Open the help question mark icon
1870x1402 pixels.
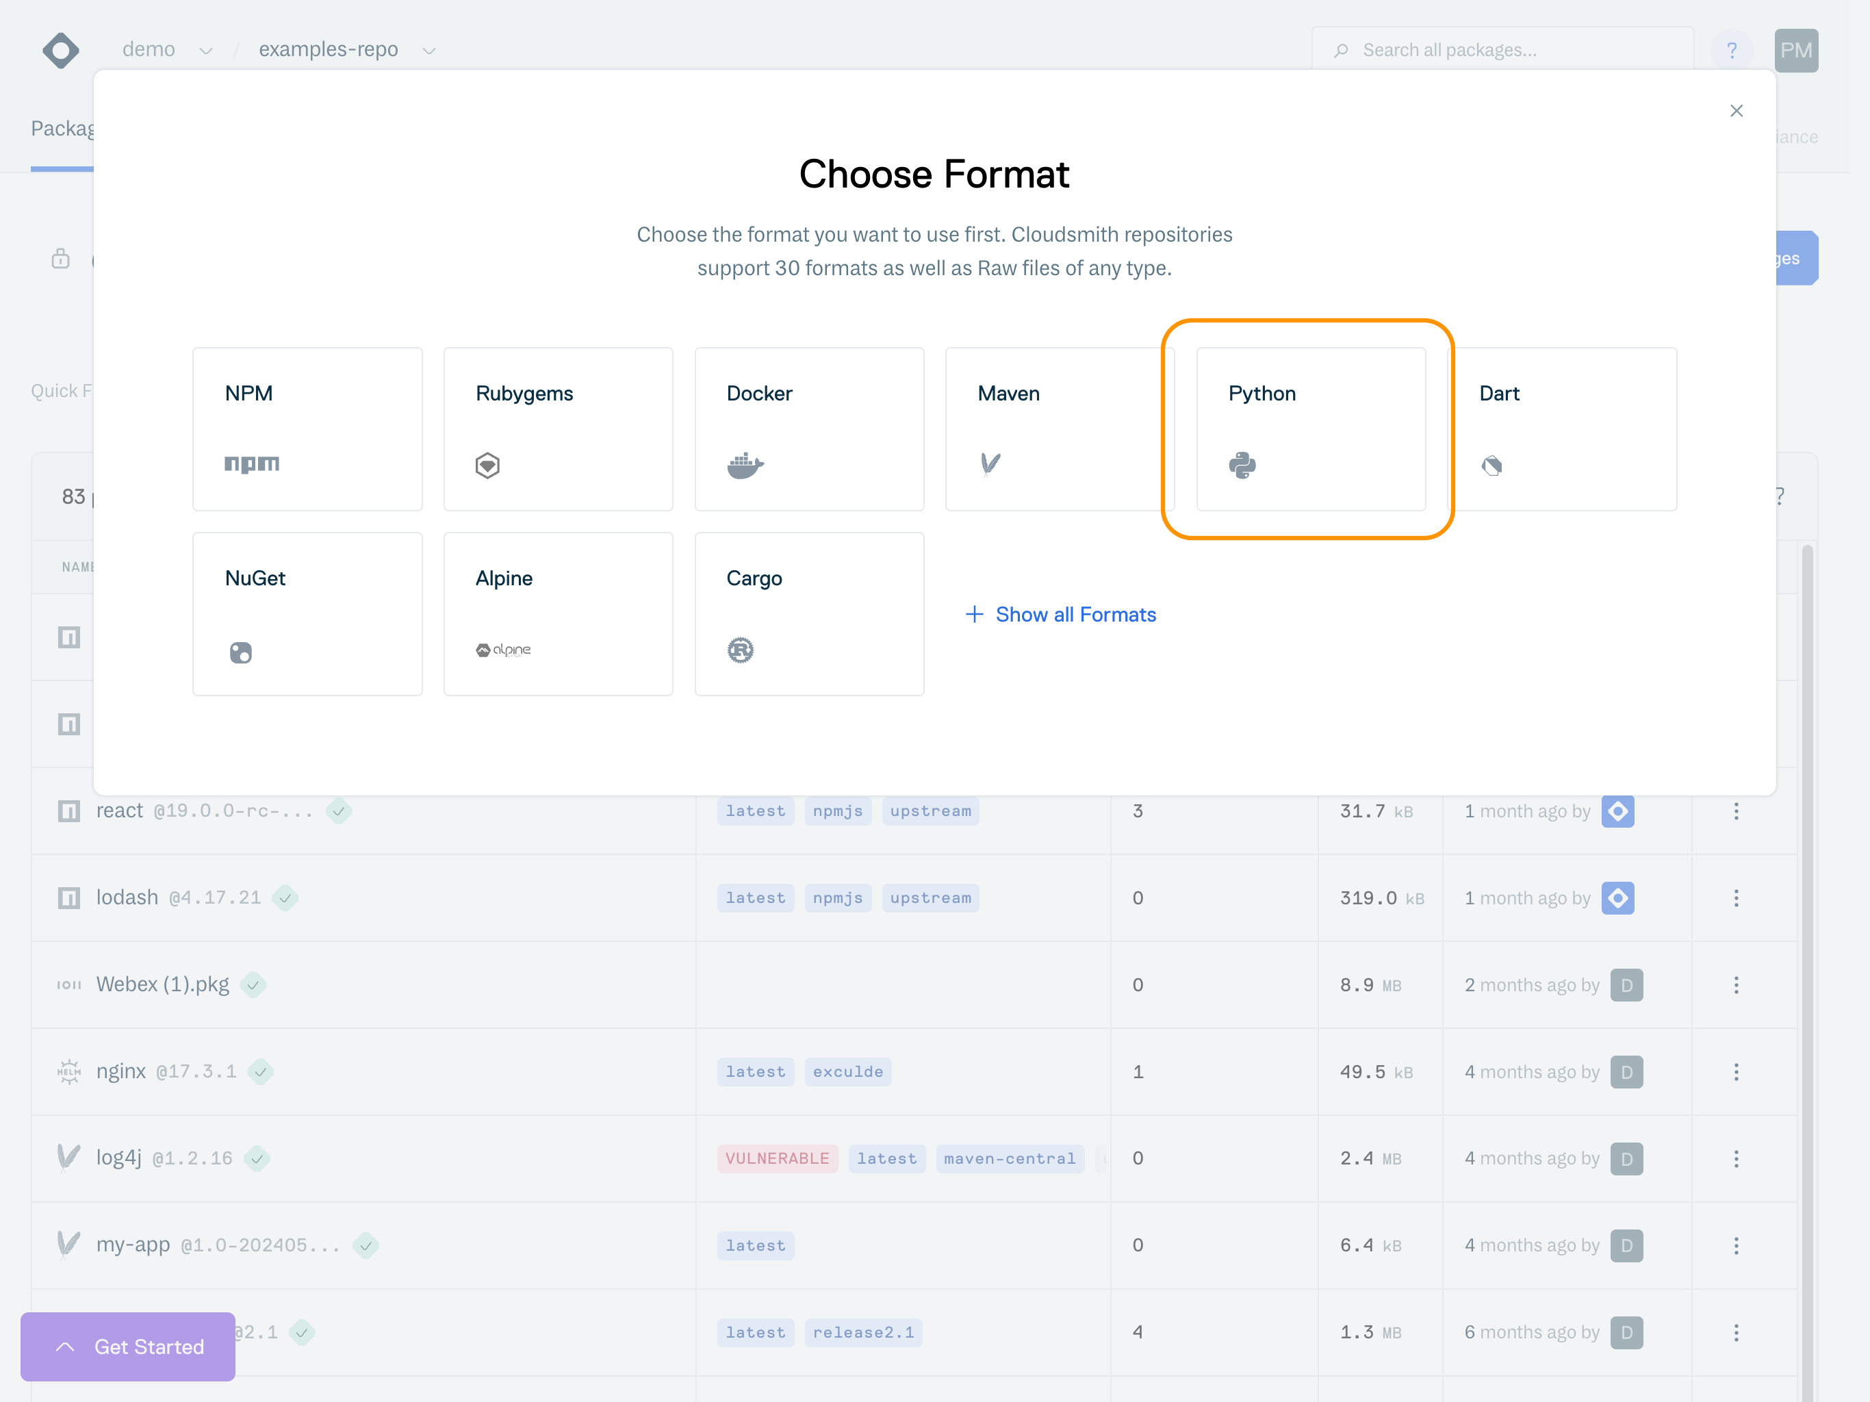[1731, 51]
